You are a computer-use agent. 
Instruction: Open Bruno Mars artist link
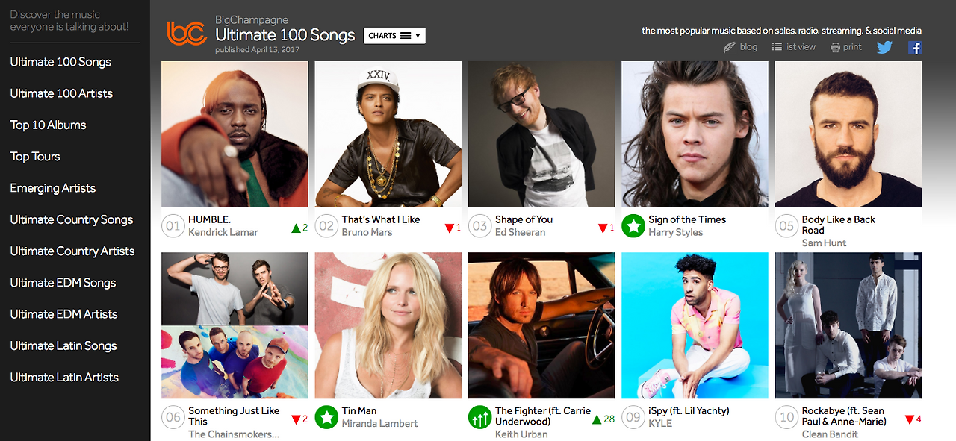[367, 232]
